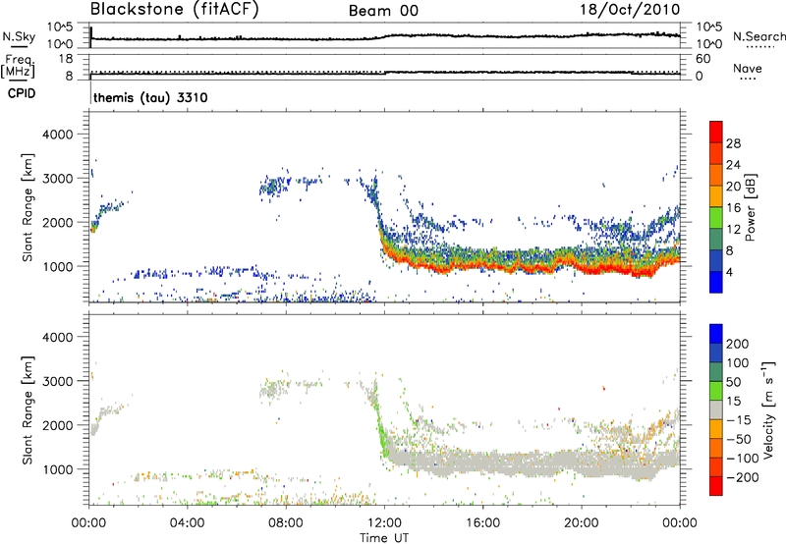Click the velocity colorbar tick '200'
The height and width of the screenshot is (544, 786).
738,344
